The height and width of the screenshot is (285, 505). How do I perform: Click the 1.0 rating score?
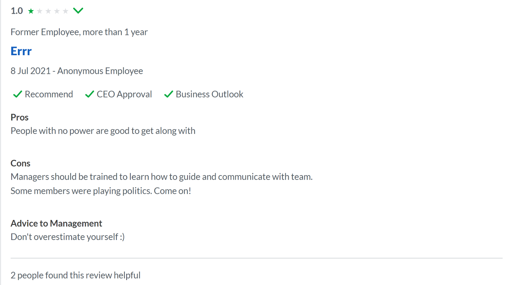coord(17,11)
